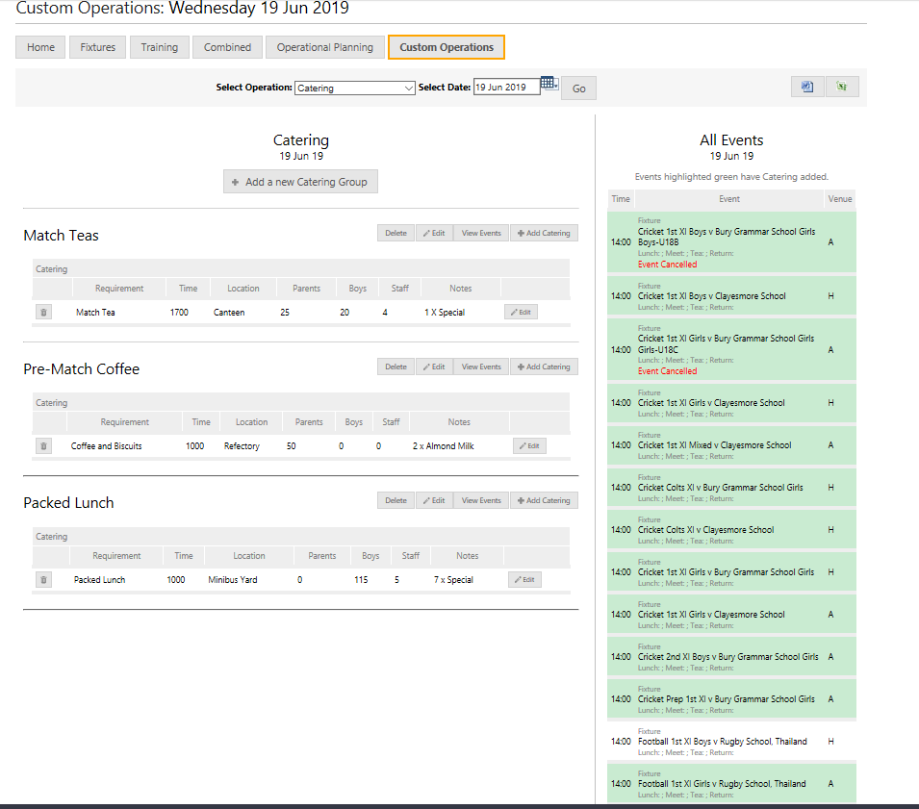Click the Refectory location cell

pyautogui.click(x=242, y=445)
